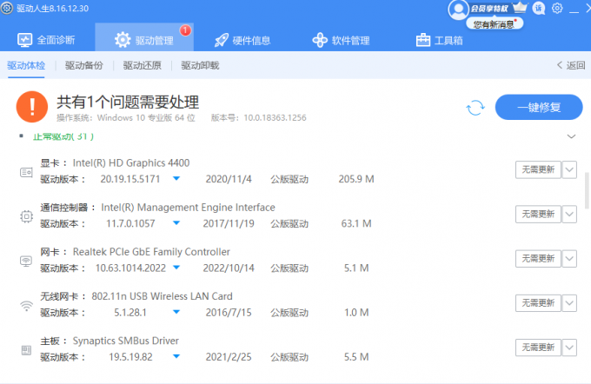Viewport: 591px width, 384px height.
Task: Expand options arrow for Realtek PCIe GbE
Action: coord(569,259)
